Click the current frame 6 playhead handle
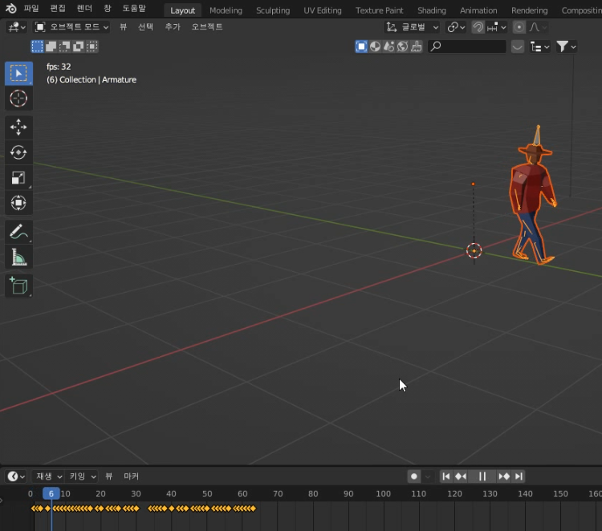602x531 pixels. pyautogui.click(x=51, y=493)
